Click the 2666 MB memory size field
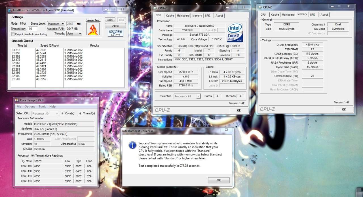 (x=71, y=24)
